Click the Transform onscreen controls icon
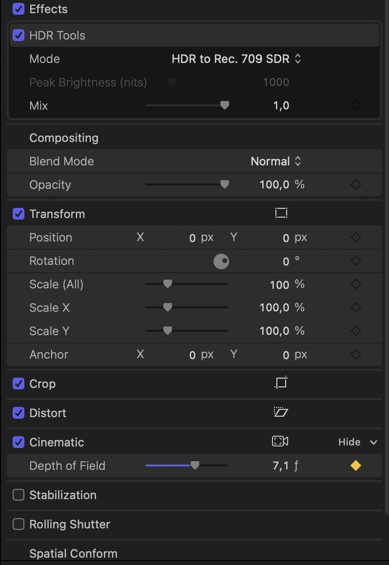This screenshot has width=389, height=565. pyautogui.click(x=281, y=213)
